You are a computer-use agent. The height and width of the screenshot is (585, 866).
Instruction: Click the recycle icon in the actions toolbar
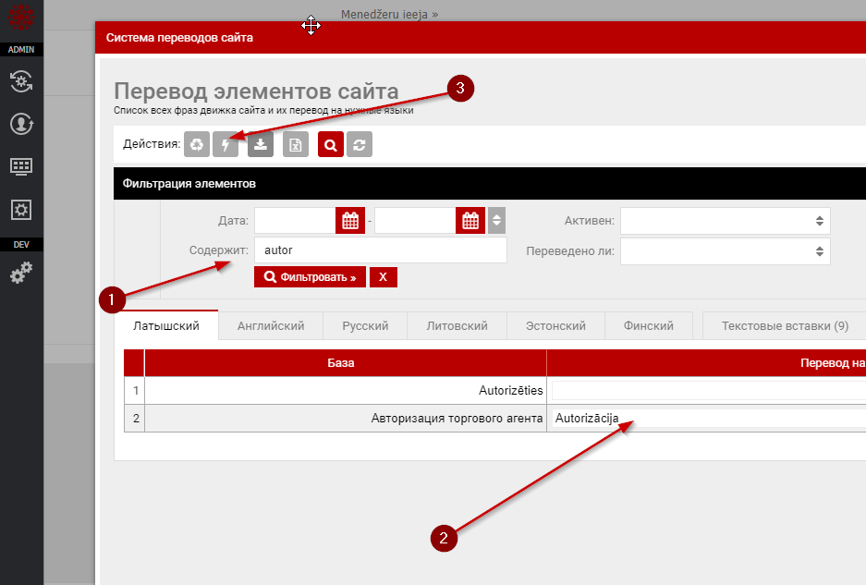click(197, 145)
